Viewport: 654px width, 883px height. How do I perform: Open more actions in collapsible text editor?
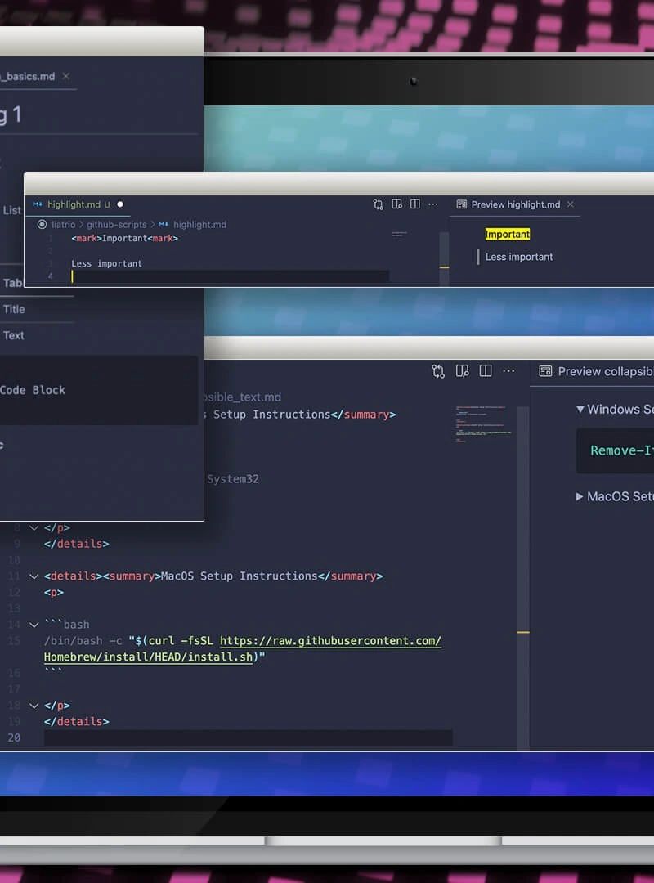pos(508,371)
